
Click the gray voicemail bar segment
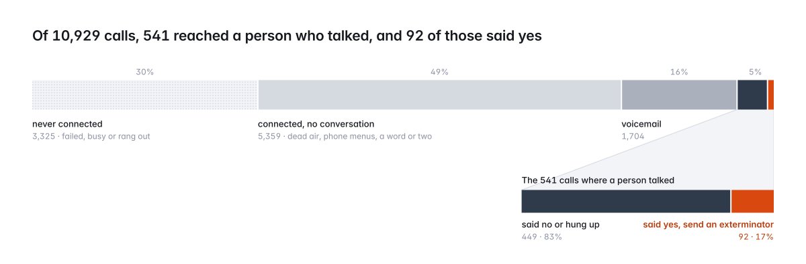(x=679, y=94)
